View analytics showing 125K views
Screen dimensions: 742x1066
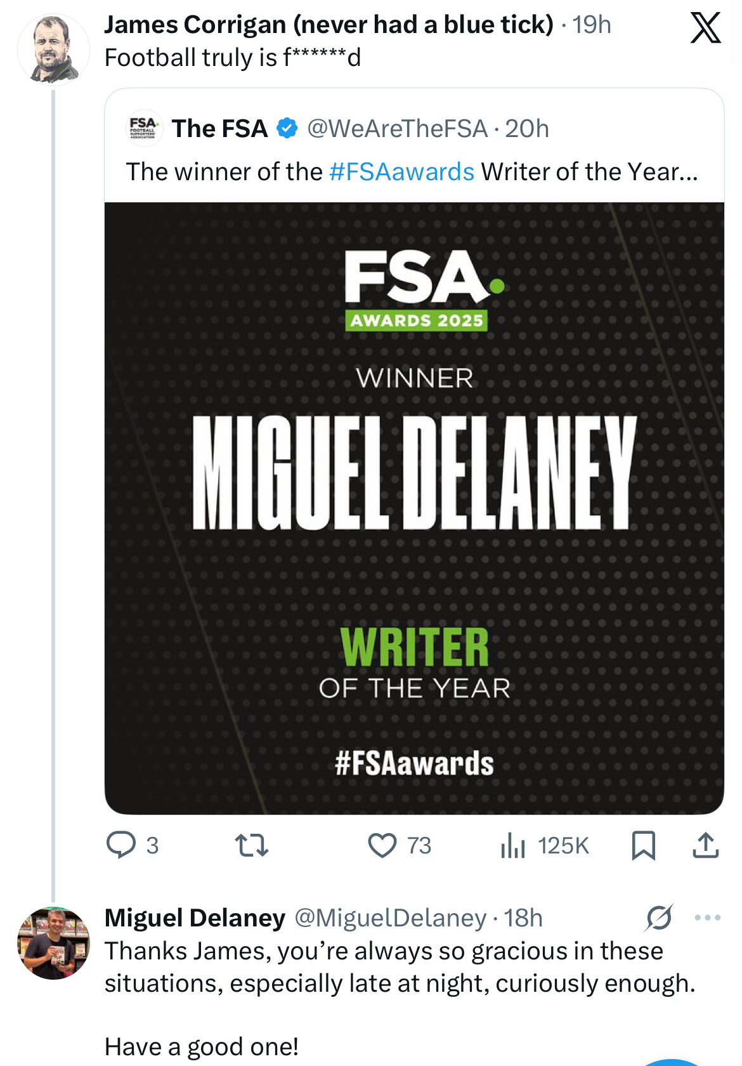(x=513, y=845)
